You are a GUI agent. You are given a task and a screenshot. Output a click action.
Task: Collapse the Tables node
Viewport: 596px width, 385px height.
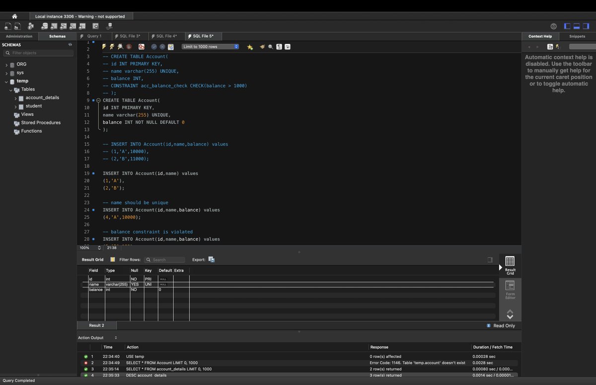point(10,90)
